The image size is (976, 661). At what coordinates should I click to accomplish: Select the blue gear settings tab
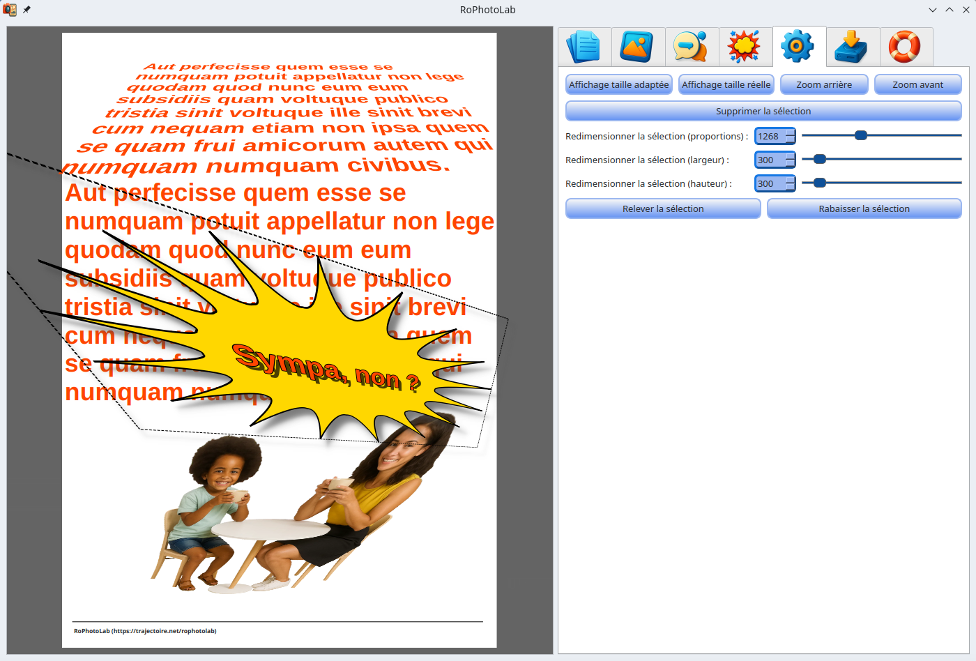799,47
